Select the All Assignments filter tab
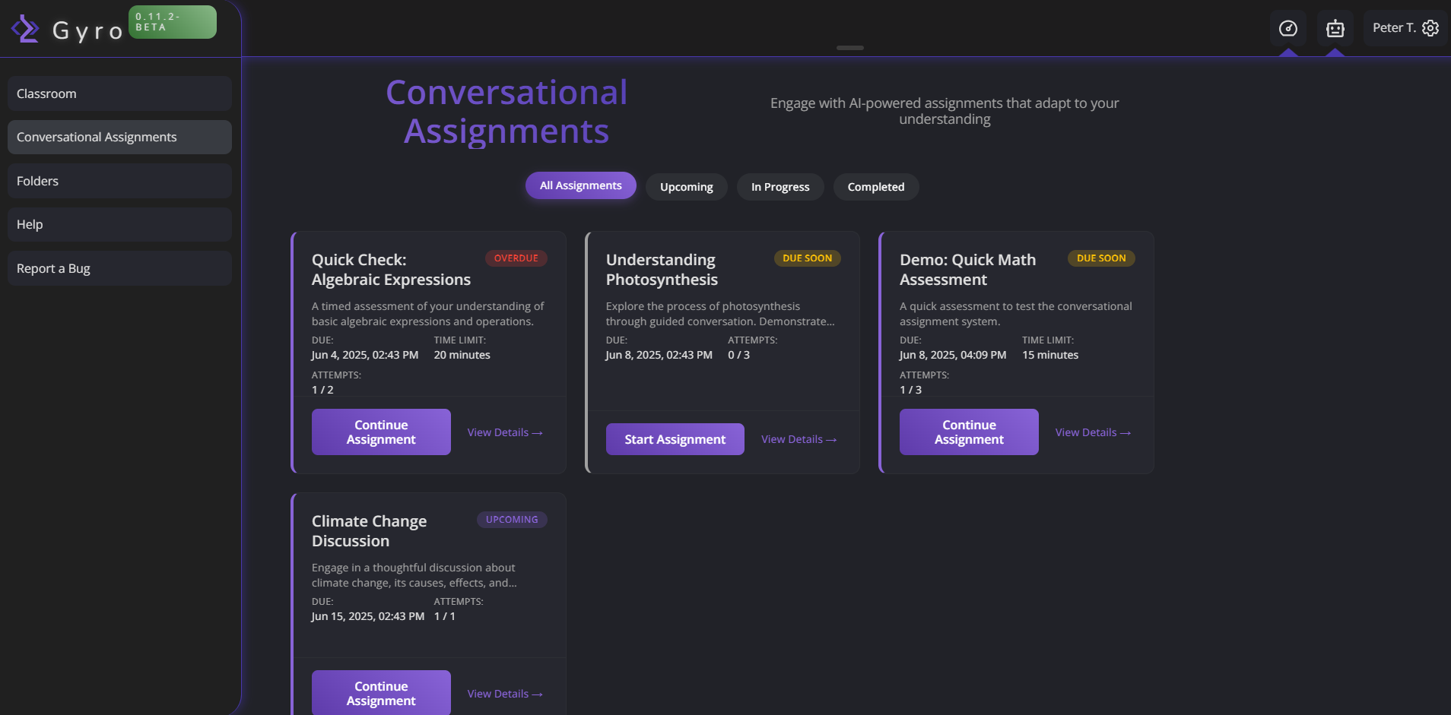 [580, 185]
